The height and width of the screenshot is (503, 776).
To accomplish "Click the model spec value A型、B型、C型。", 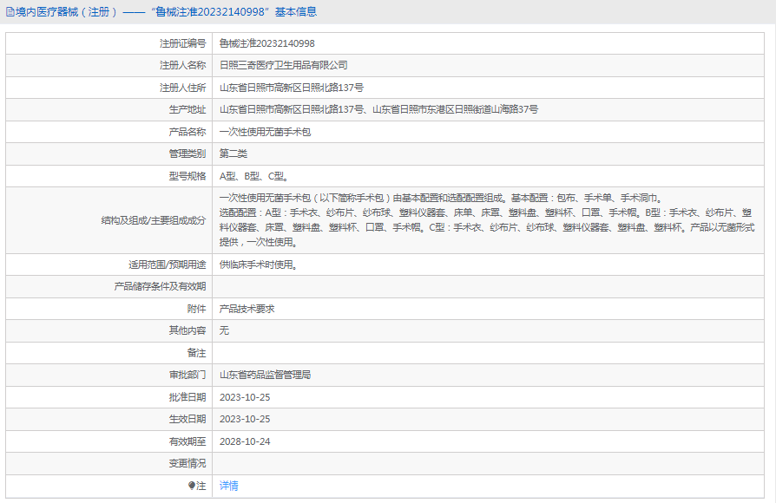I will point(253,176).
